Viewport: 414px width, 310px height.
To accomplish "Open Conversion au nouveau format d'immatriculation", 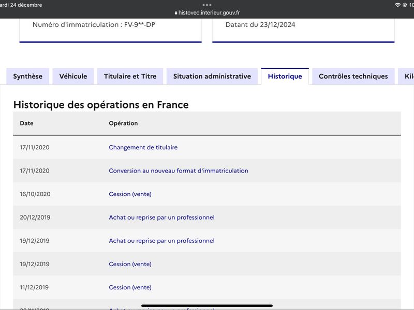I will (179, 171).
